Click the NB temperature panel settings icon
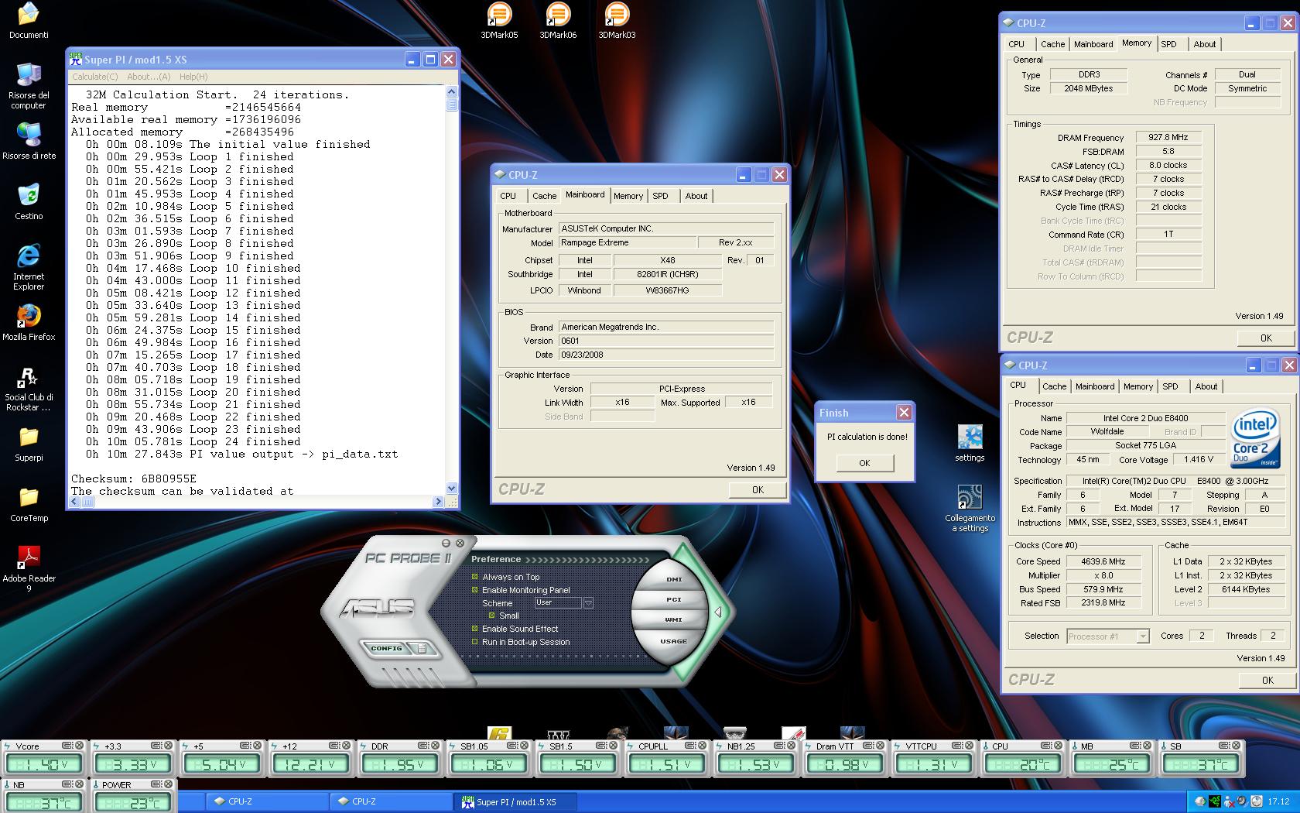The height and width of the screenshot is (813, 1300). 67,784
